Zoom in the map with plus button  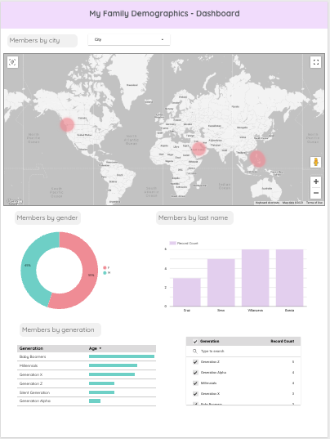pyautogui.click(x=316, y=181)
